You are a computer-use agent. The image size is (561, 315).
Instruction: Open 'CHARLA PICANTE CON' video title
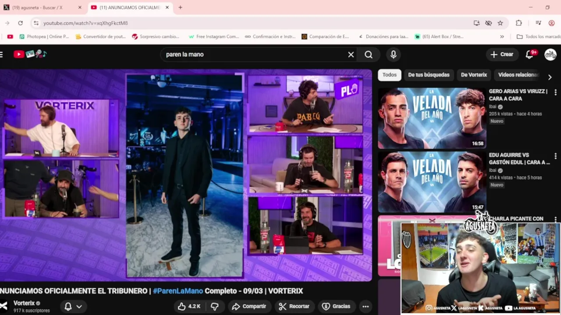point(516,219)
